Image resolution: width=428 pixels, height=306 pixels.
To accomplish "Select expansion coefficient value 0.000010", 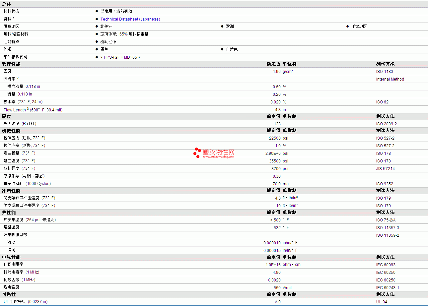I will pyautogui.click(x=272, y=243).
